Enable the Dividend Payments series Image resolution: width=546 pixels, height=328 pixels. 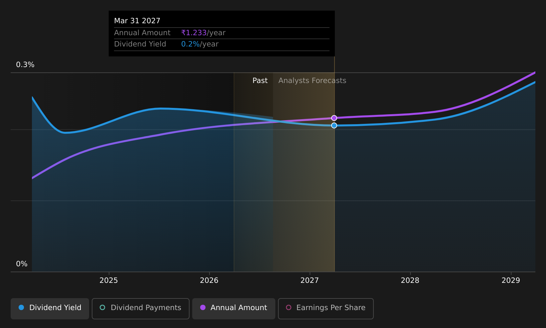(x=141, y=308)
